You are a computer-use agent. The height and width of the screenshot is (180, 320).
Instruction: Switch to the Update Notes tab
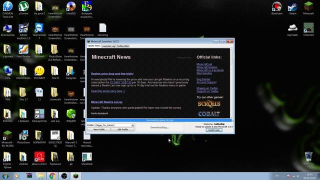pyautogui.click(x=94, y=46)
